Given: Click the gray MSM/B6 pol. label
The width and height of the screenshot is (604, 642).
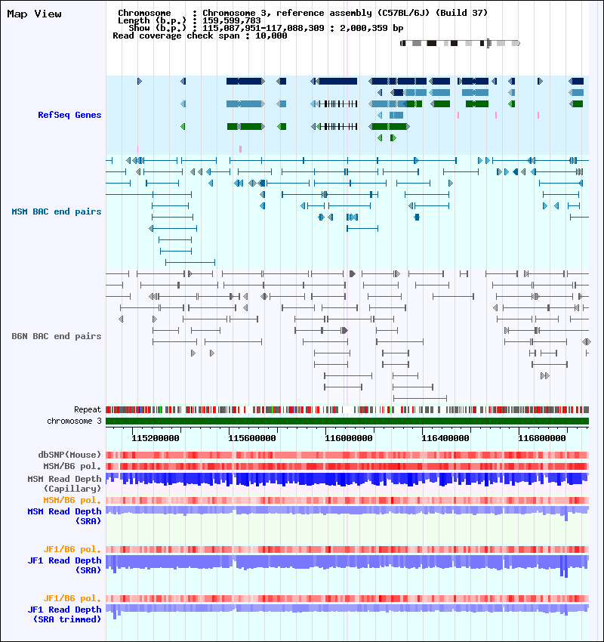Looking at the screenshot, I should (x=72, y=466).
